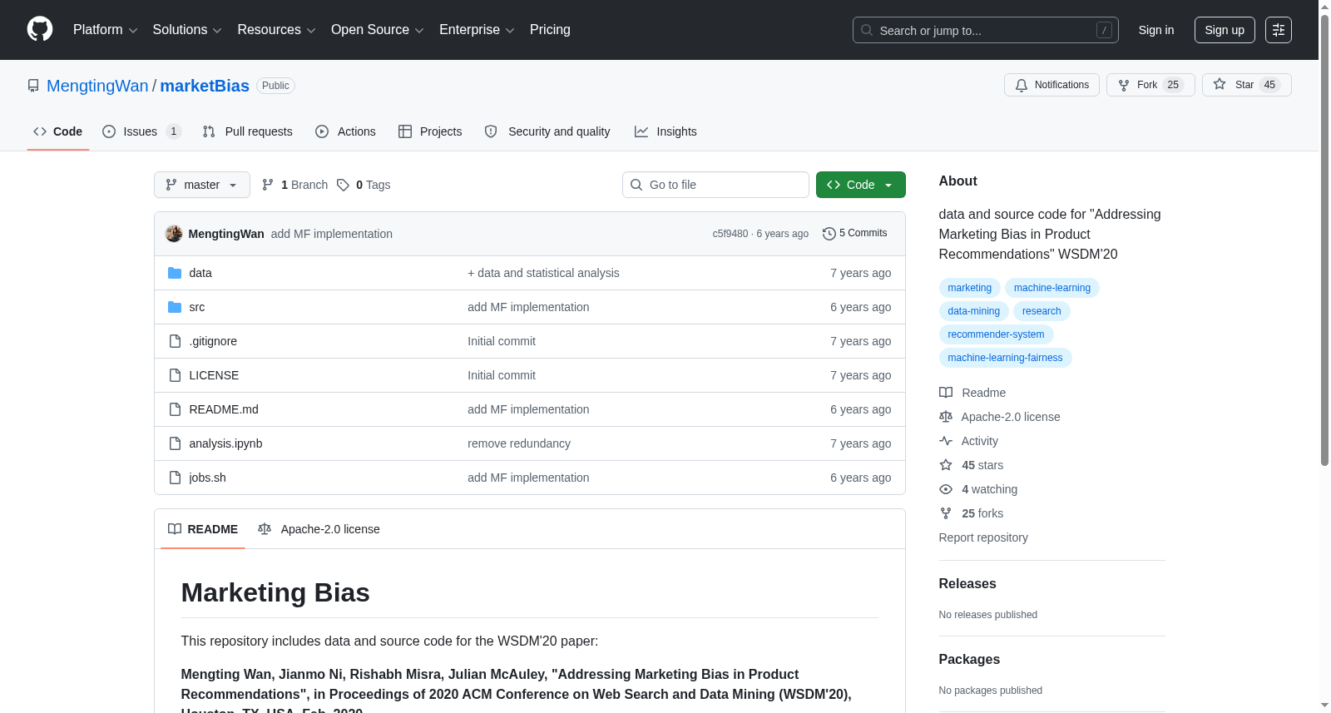This screenshot has height=713, width=1331.
Task: Click Report repository link
Action: tap(983, 537)
